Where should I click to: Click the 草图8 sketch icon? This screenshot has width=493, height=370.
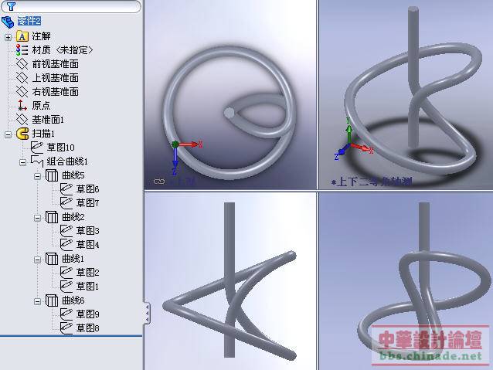[x=66, y=328]
